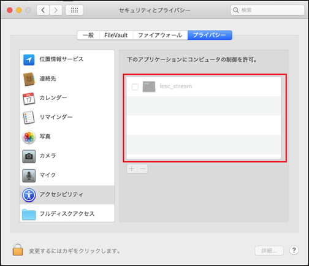
Task: Select the カメラ camera icon
Action: click(29, 156)
